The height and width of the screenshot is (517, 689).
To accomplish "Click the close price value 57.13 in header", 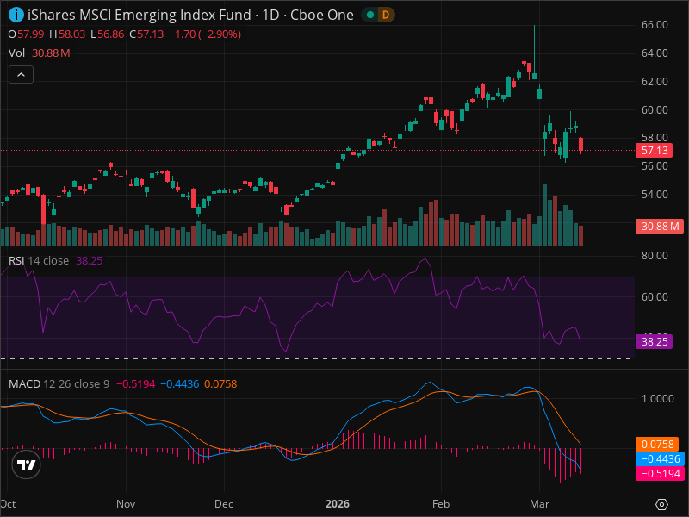I will click(x=150, y=34).
